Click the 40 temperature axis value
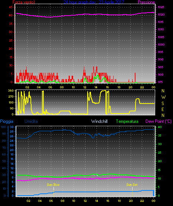This screenshot has width=173, height=206. [x=160, y=127]
